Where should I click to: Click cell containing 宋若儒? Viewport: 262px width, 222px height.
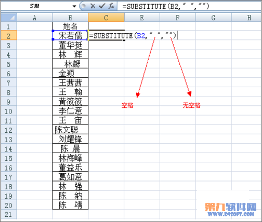coord(70,35)
